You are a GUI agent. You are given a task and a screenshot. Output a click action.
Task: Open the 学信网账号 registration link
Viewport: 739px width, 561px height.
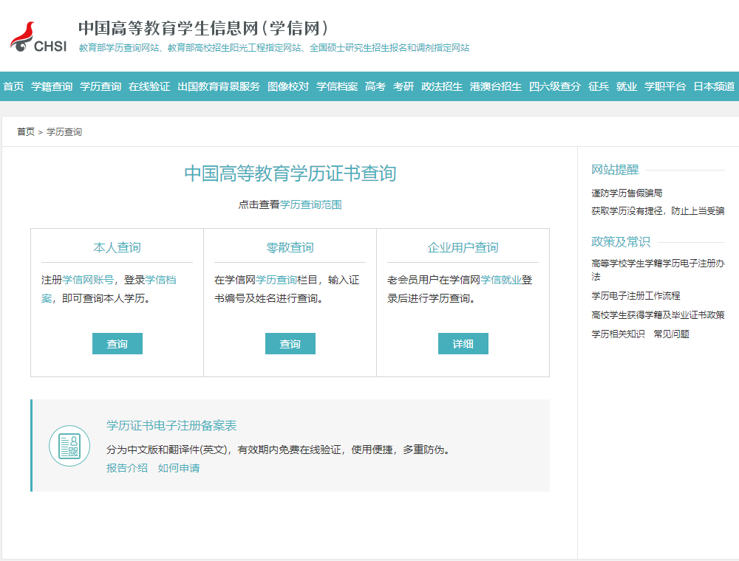click(x=88, y=280)
